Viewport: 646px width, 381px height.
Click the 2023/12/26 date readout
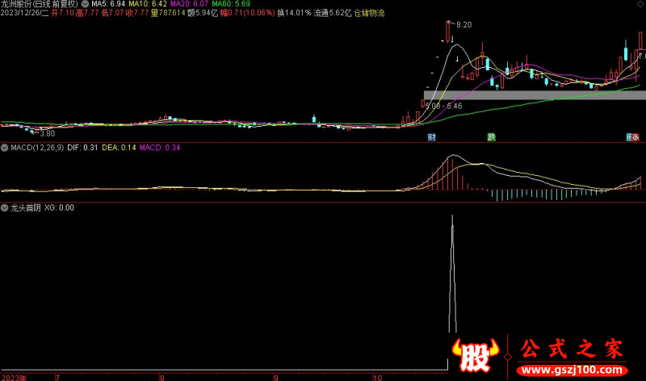click(24, 13)
